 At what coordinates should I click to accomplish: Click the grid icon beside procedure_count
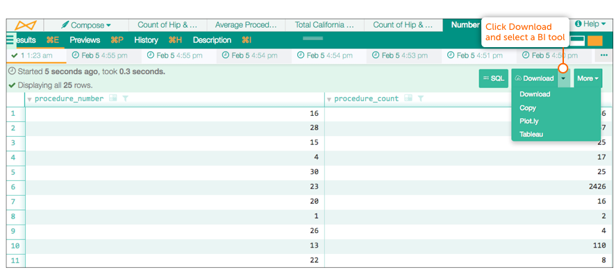[408, 98]
